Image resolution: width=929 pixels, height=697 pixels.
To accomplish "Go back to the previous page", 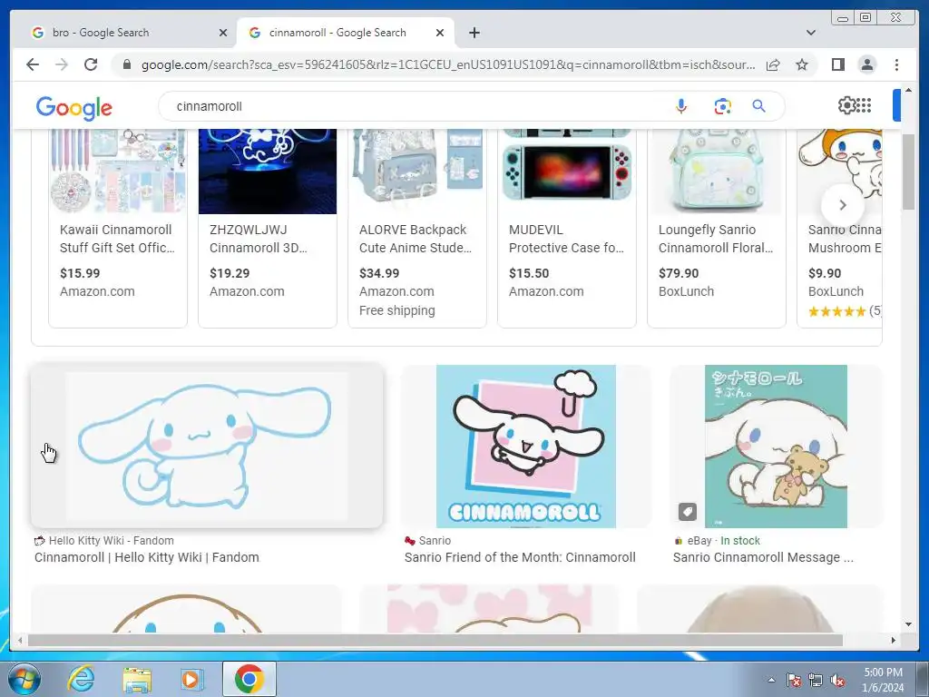I will (33, 64).
